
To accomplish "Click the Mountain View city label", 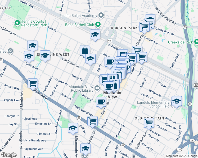I will pos(112,95).
